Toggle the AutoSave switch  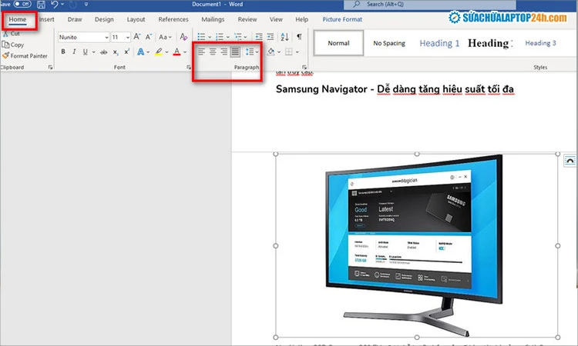click(x=22, y=4)
